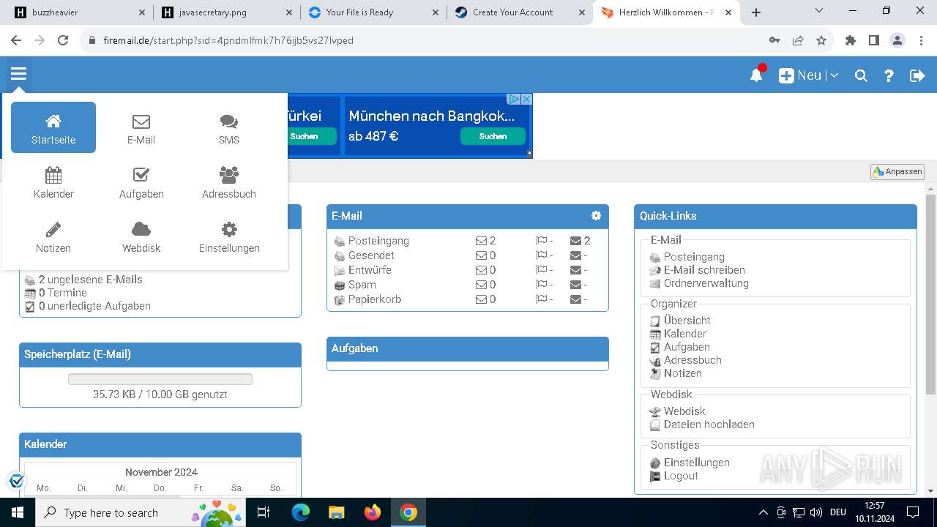Click Kalender in Quick-Links
This screenshot has height=527, width=937.
(x=684, y=334)
